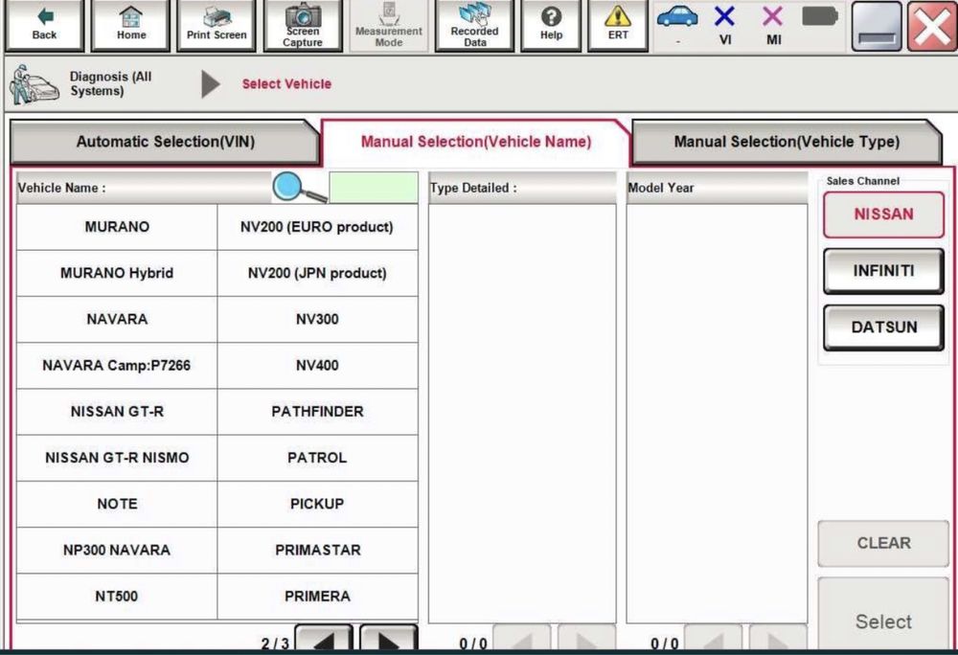Open Recorded Data
Screen dimensions: 958x655
(475, 24)
